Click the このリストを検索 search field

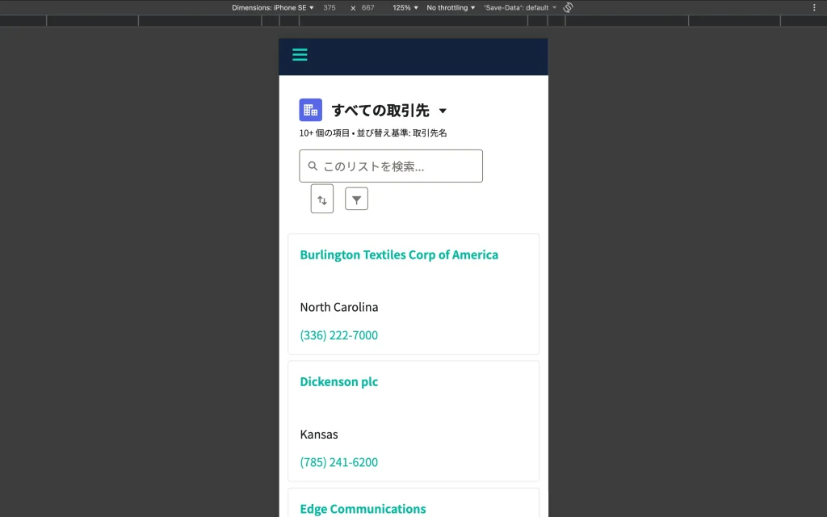[x=396, y=166]
